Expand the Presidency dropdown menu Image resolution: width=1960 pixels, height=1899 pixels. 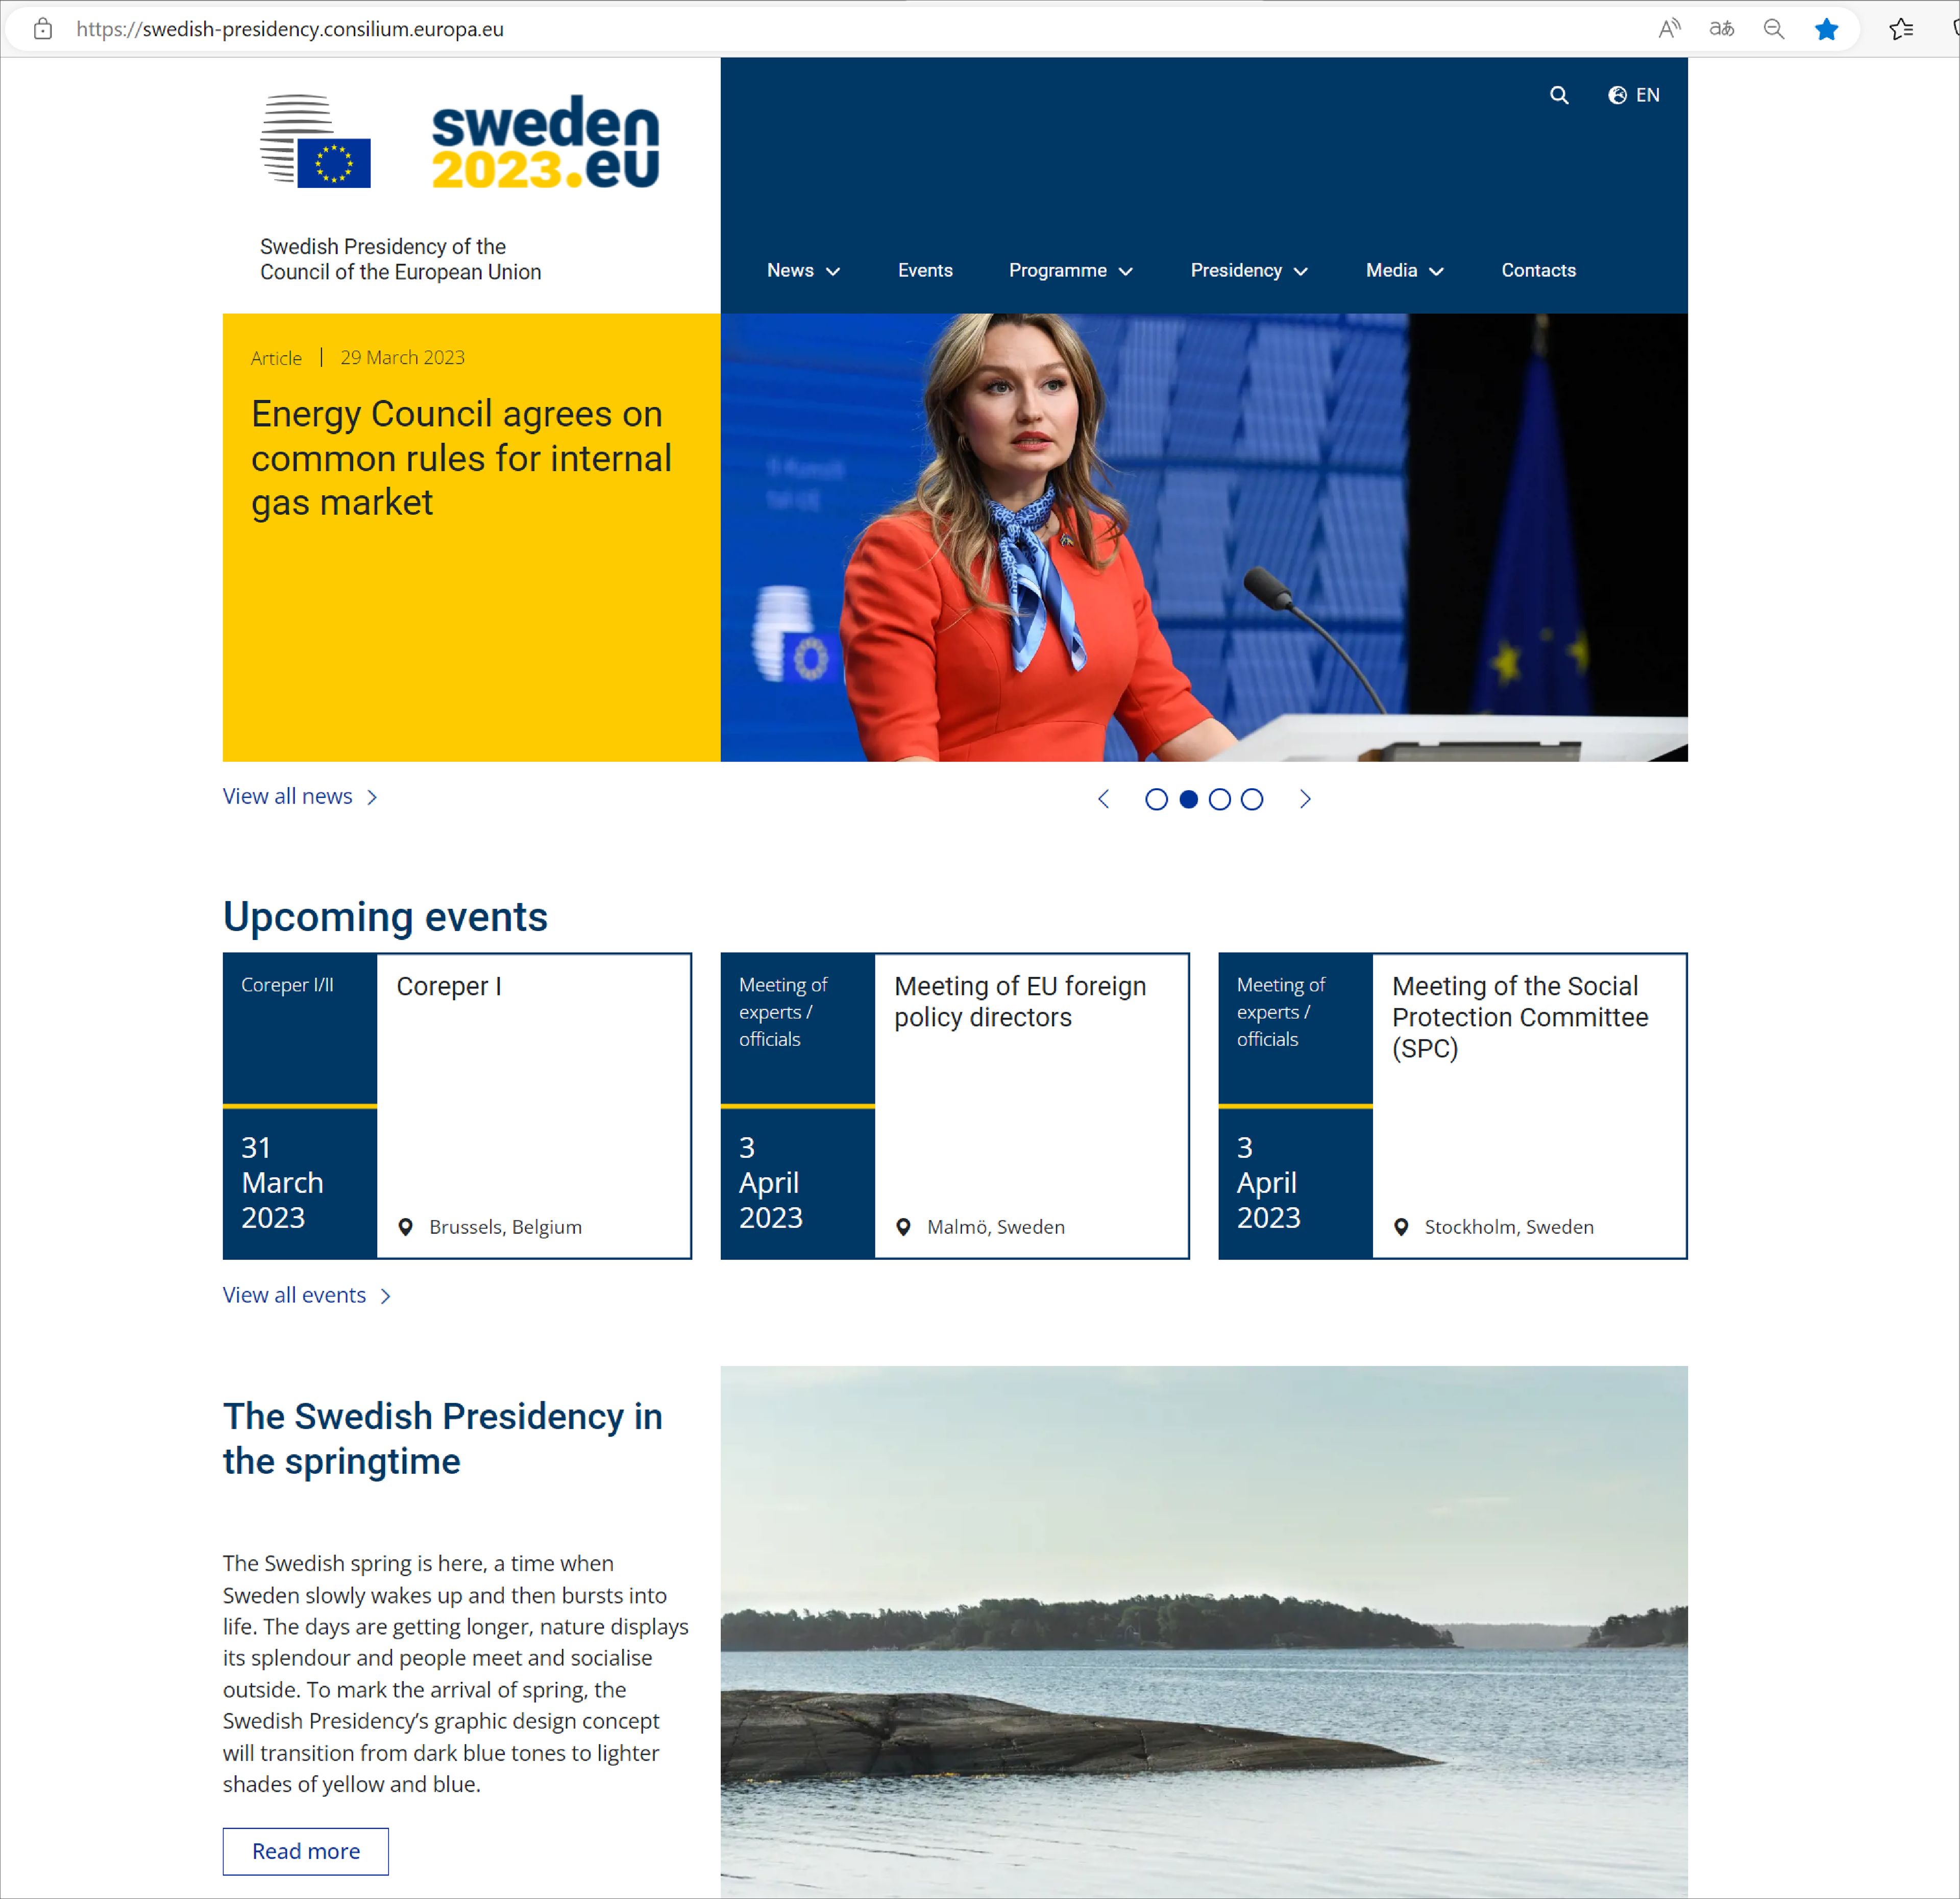click(1249, 271)
